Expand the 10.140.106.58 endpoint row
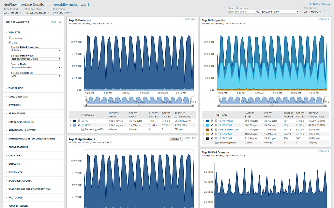This screenshot has width=334, height=208. point(204,121)
